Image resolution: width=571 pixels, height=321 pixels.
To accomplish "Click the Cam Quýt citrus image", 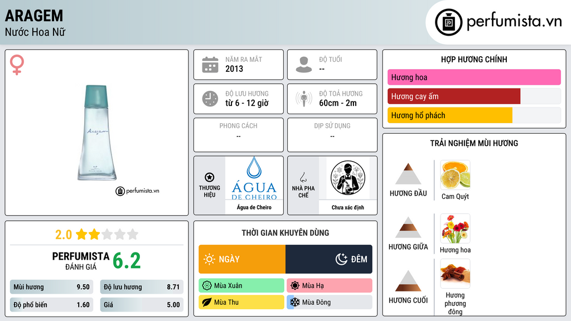I will pos(455,175).
